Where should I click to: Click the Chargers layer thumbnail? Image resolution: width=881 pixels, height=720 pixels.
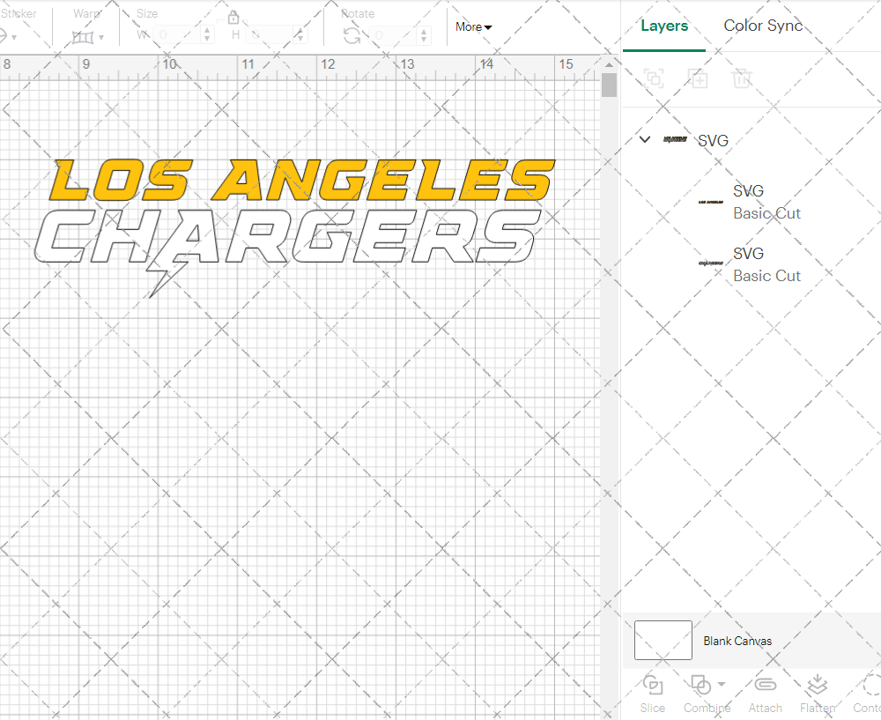[x=711, y=263]
